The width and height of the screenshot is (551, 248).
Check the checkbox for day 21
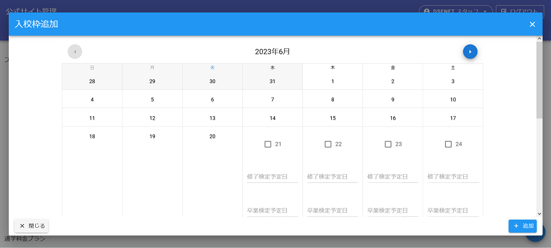point(268,144)
